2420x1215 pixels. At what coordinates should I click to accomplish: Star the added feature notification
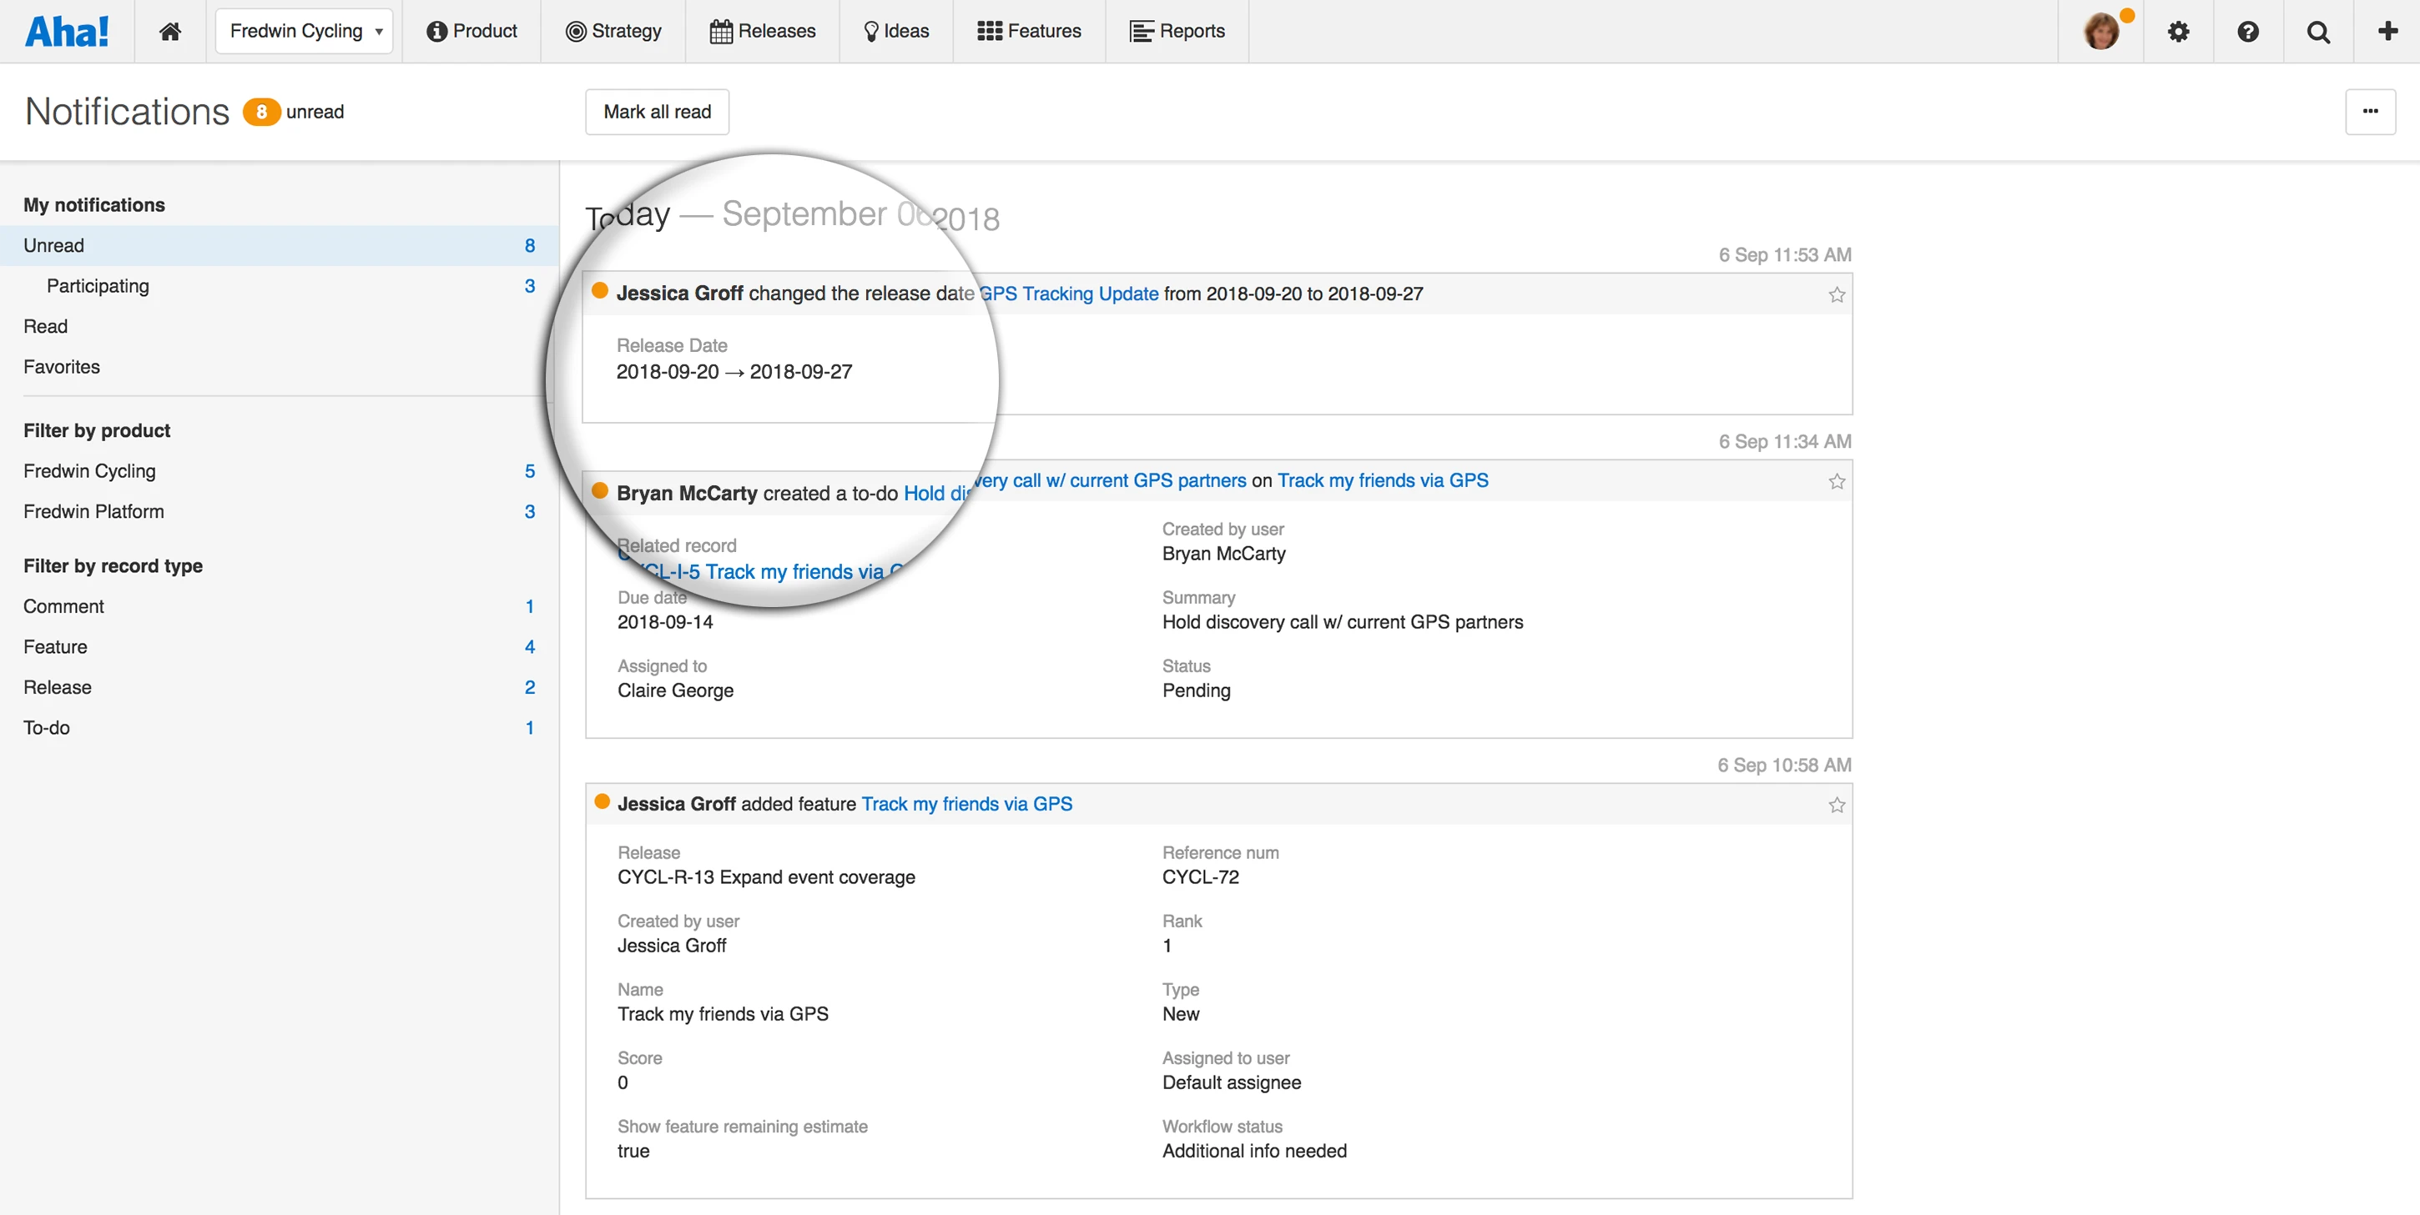click(x=1836, y=805)
